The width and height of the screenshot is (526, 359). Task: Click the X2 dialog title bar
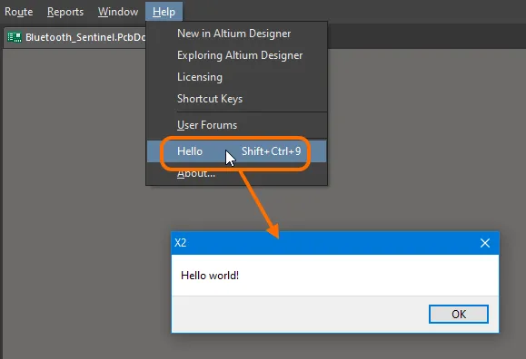(322, 243)
